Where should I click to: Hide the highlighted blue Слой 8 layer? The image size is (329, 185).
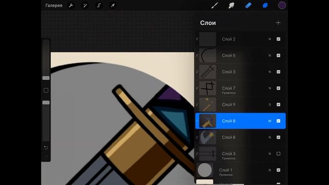pyautogui.click(x=278, y=121)
